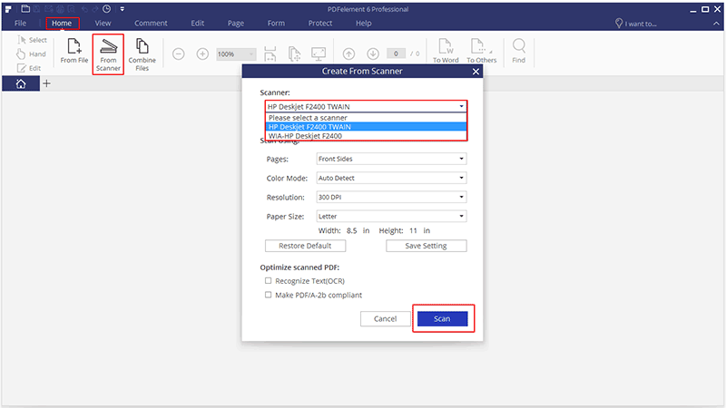Create PDF From File
The image size is (726, 408).
tap(74, 51)
